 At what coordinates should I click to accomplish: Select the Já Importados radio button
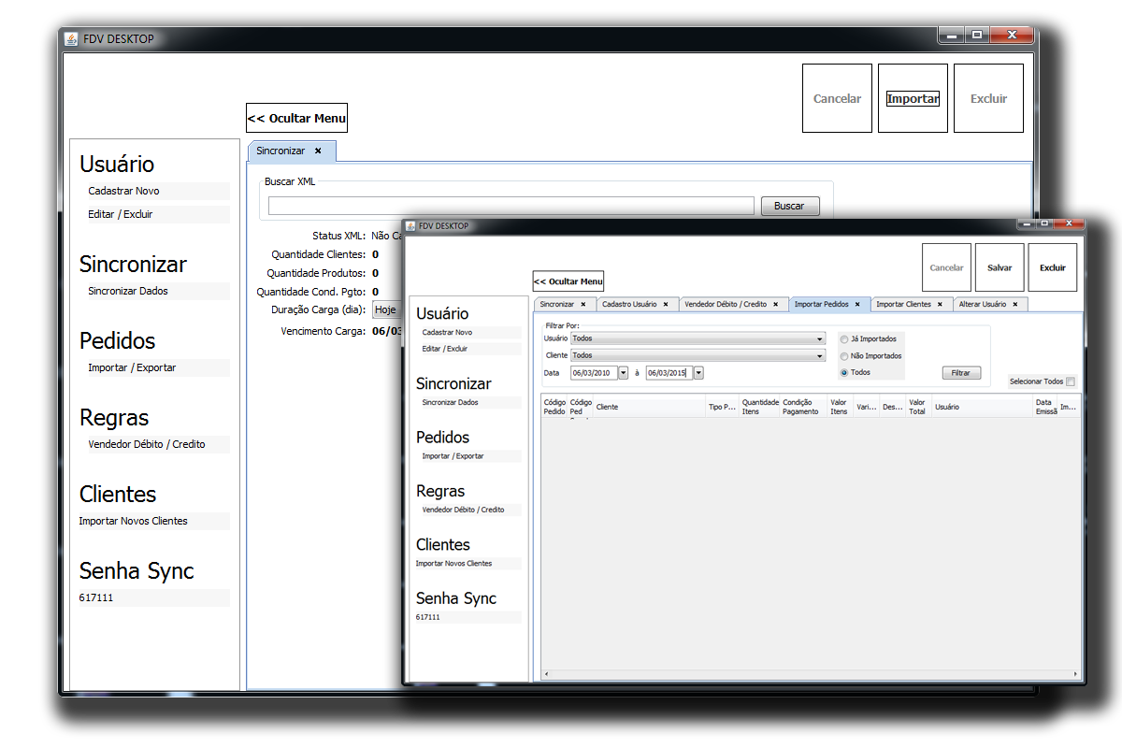(x=844, y=339)
